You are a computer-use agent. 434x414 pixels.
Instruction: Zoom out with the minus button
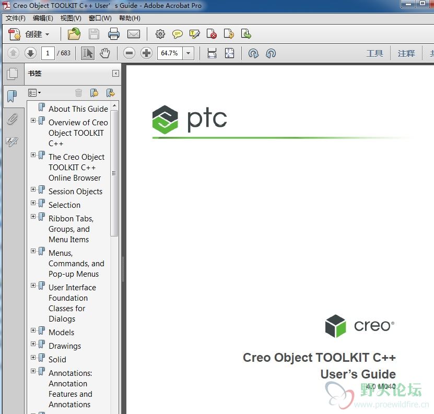[x=129, y=53]
